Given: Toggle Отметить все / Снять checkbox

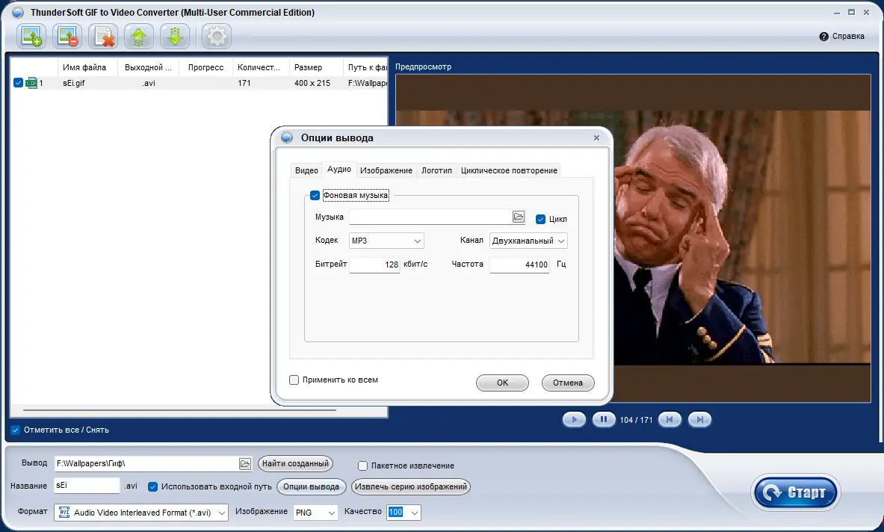Looking at the screenshot, I should [x=15, y=430].
